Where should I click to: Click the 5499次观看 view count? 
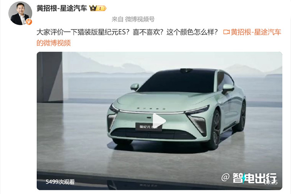pos(60,182)
